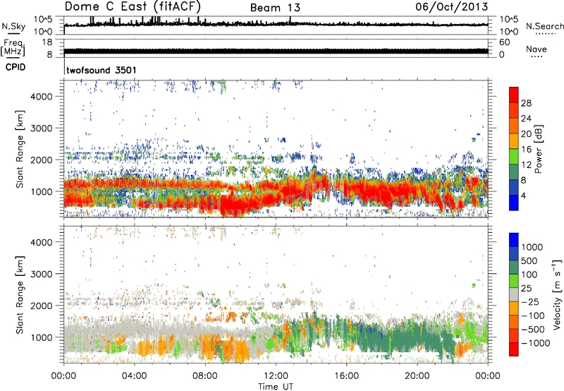Click the '04:00' time tick label

pos(134,376)
